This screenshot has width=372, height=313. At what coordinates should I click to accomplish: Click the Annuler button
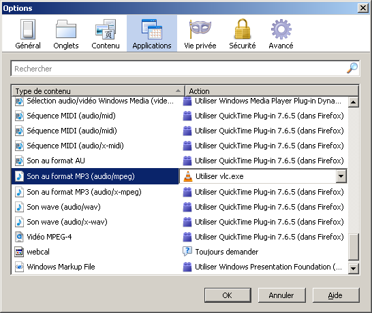pos(281,295)
